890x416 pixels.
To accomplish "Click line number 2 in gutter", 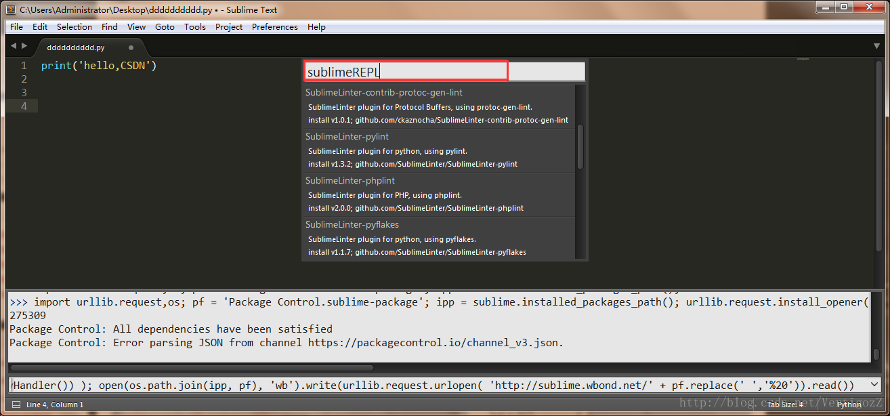I will (24, 79).
